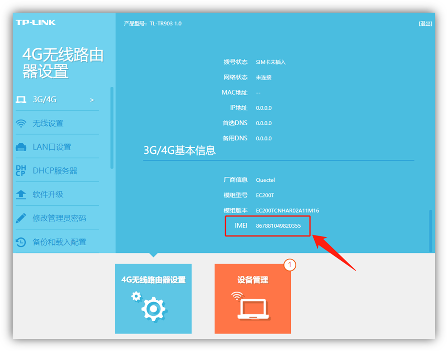Click the 3G/4G laptop icon
Viewport: 447px width, 351px height.
tap(21, 100)
